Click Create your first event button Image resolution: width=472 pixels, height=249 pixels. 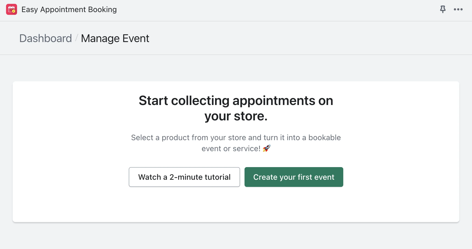(x=294, y=177)
